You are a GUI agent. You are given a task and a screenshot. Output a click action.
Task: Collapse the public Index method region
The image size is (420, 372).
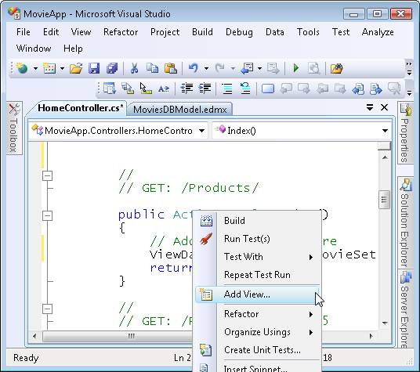click(x=48, y=215)
